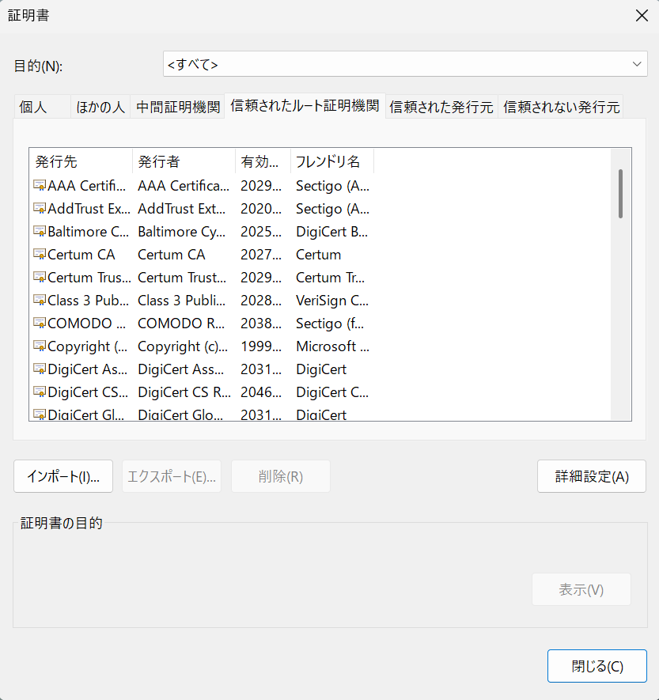The width and height of the screenshot is (659, 700).
Task: Click friendly name 'Sectigo (f...' cell
Action: (330, 324)
